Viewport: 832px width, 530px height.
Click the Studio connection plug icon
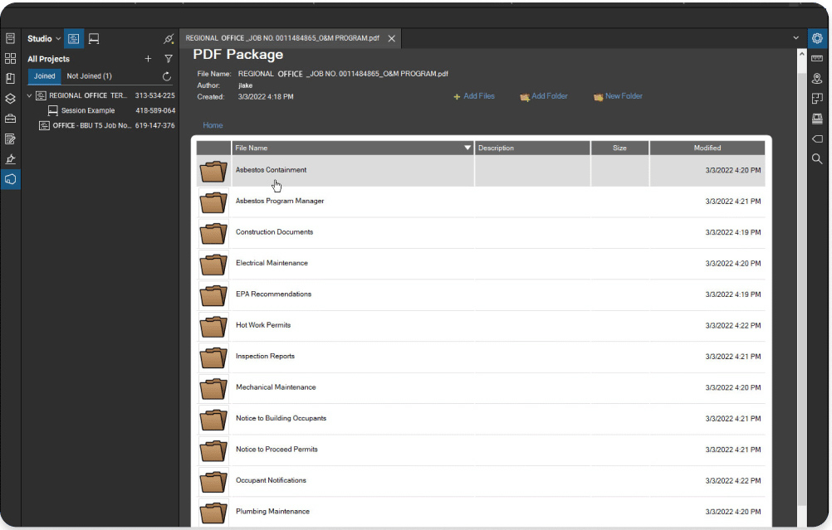[x=169, y=39]
